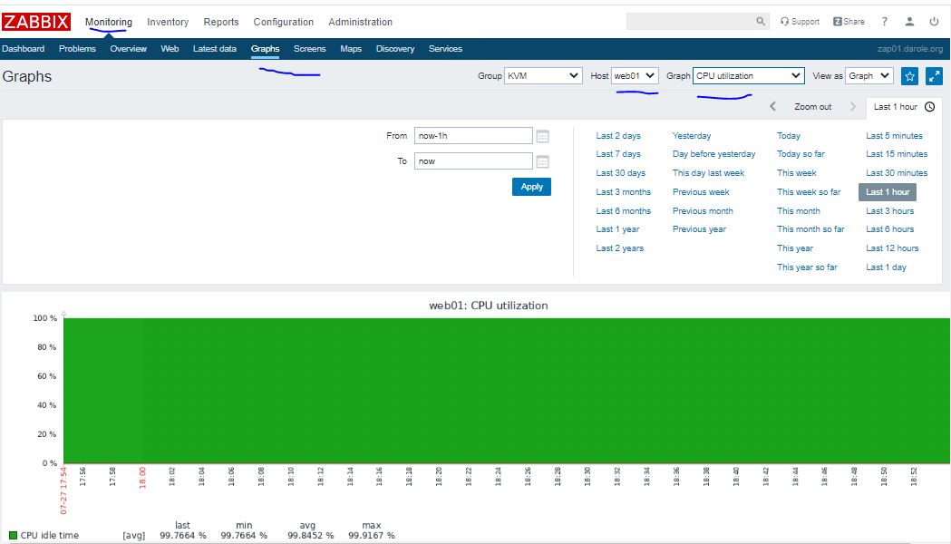Click the next time period arrow
The width and height of the screenshot is (951, 544).
tap(853, 106)
